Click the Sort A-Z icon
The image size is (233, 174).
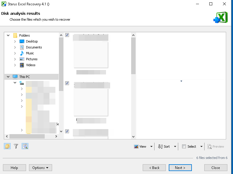coord(160,147)
